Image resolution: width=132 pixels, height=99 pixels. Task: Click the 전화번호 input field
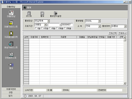tap(115, 90)
